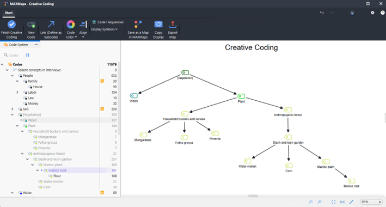The width and height of the screenshot is (386, 207).
Task: Select Manioc root node on map
Action: click(351, 181)
